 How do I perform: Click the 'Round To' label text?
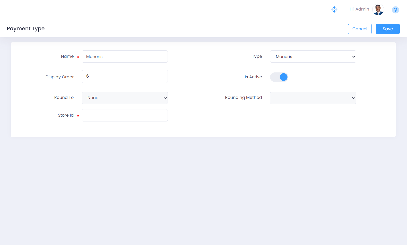coord(64,98)
